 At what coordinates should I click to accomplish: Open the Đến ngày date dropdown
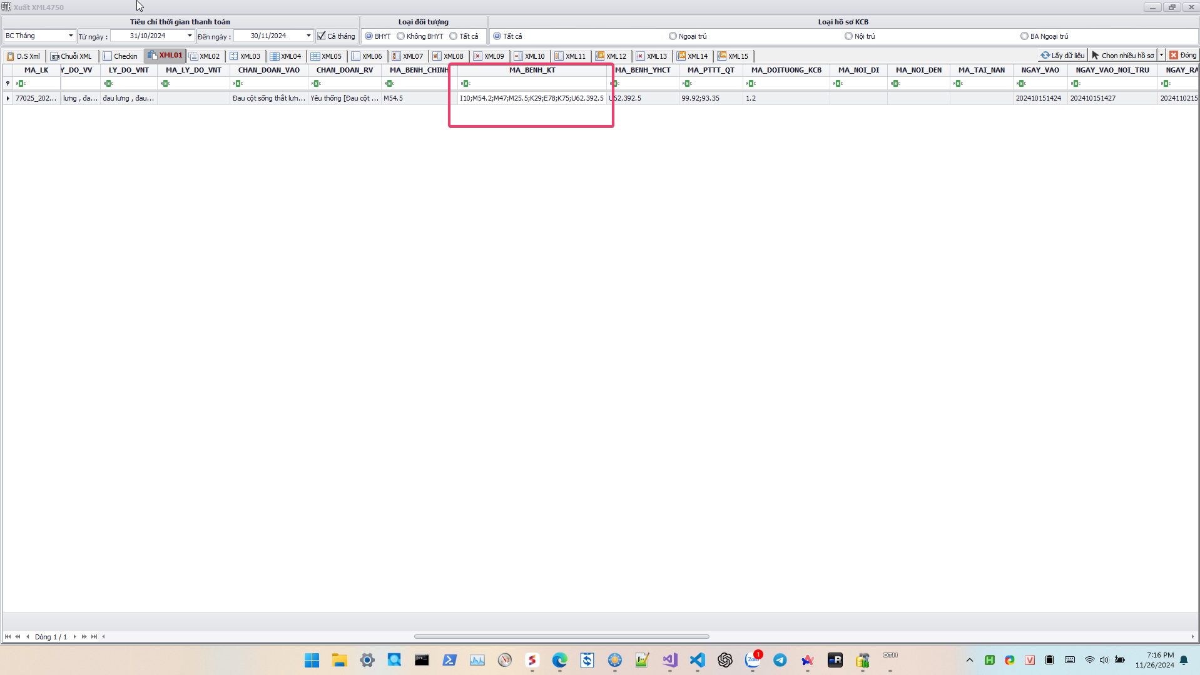click(308, 36)
